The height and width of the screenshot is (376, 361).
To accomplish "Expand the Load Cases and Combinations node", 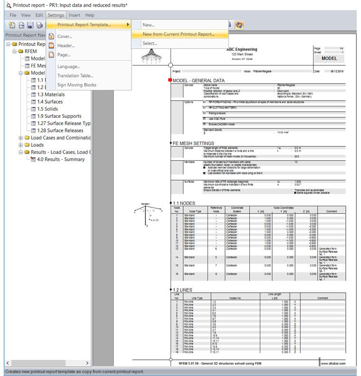I will (21, 138).
